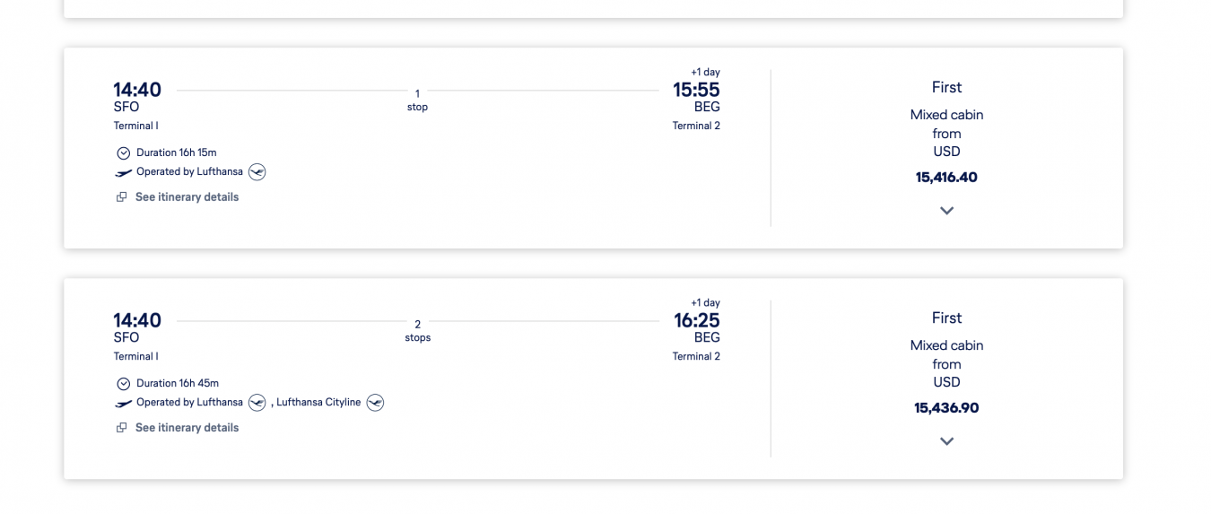Viewport: 1211px width, 514px height.
Task: Click the Operated by Lufthansa text on the 1-stop flight
Action: (189, 171)
